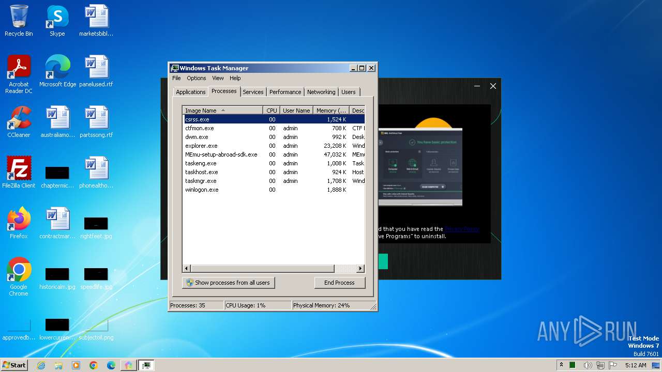Viewport: 662px width, 372px height.
Task: Select the partssong.rtf document icon
Action: click(96, 122)
